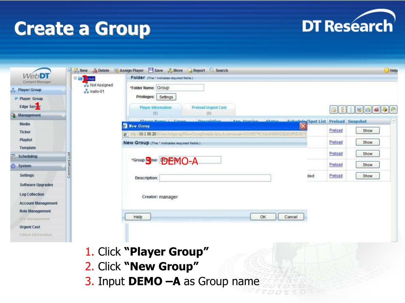Screen dimensions: 405x303
Task: Click Assign Player in the toolbar
Action: point(129,70)
